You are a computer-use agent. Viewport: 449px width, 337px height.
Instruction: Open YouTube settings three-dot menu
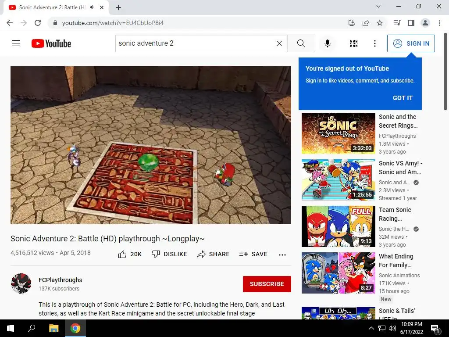(x=374, y=43)
